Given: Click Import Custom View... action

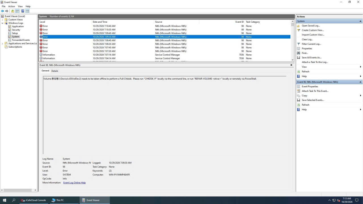Looking at the screenshot, I should tap(313, 35).
